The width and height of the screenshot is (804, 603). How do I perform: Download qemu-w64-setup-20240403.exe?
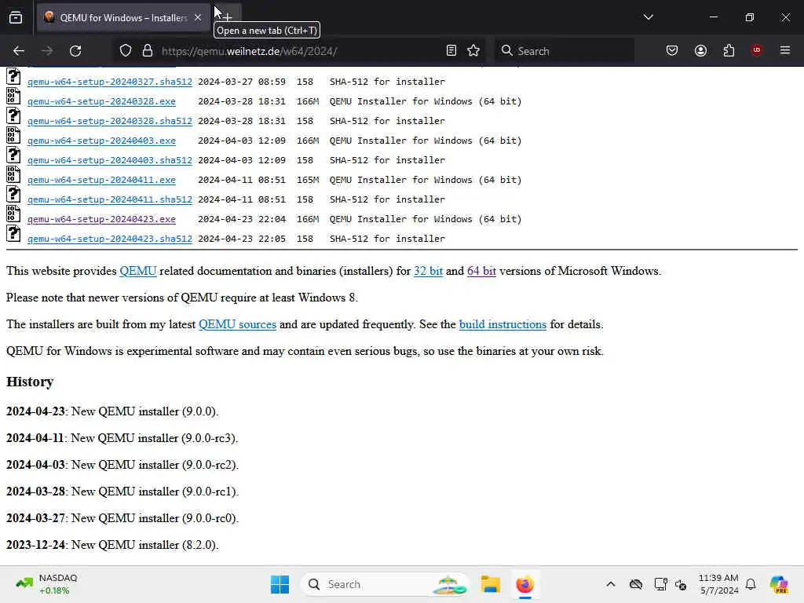[101, 141]
